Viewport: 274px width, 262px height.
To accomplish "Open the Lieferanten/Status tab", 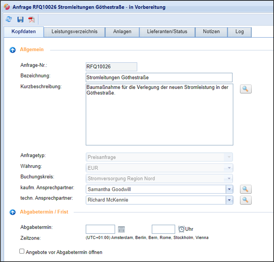I will point(167,32).
